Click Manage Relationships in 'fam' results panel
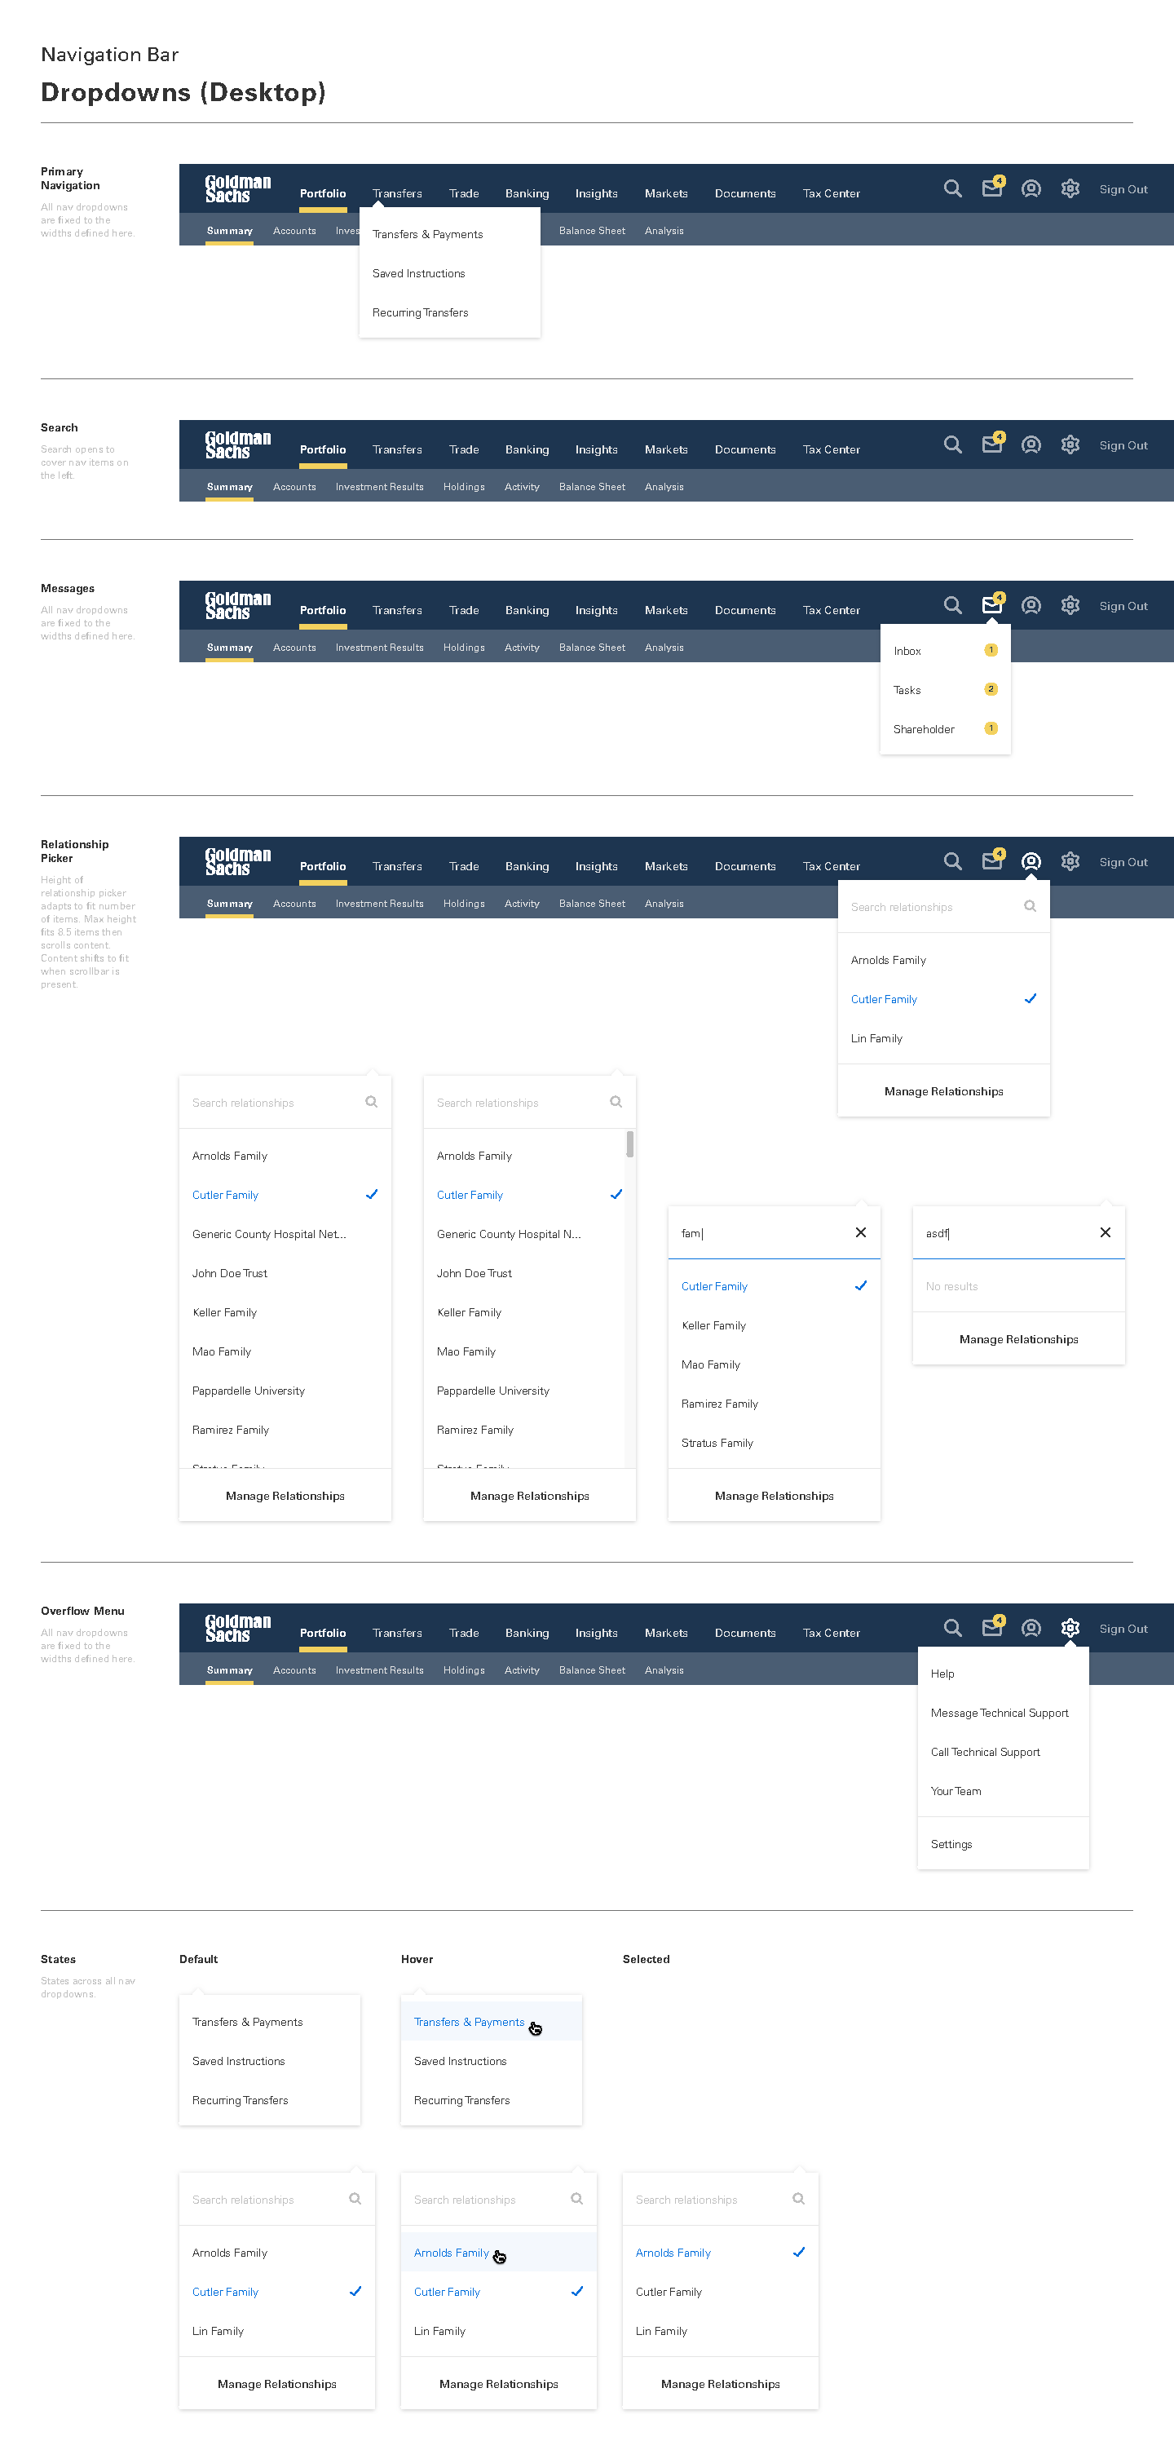Screen dimensions: 1174x2450 [774, 1495]
